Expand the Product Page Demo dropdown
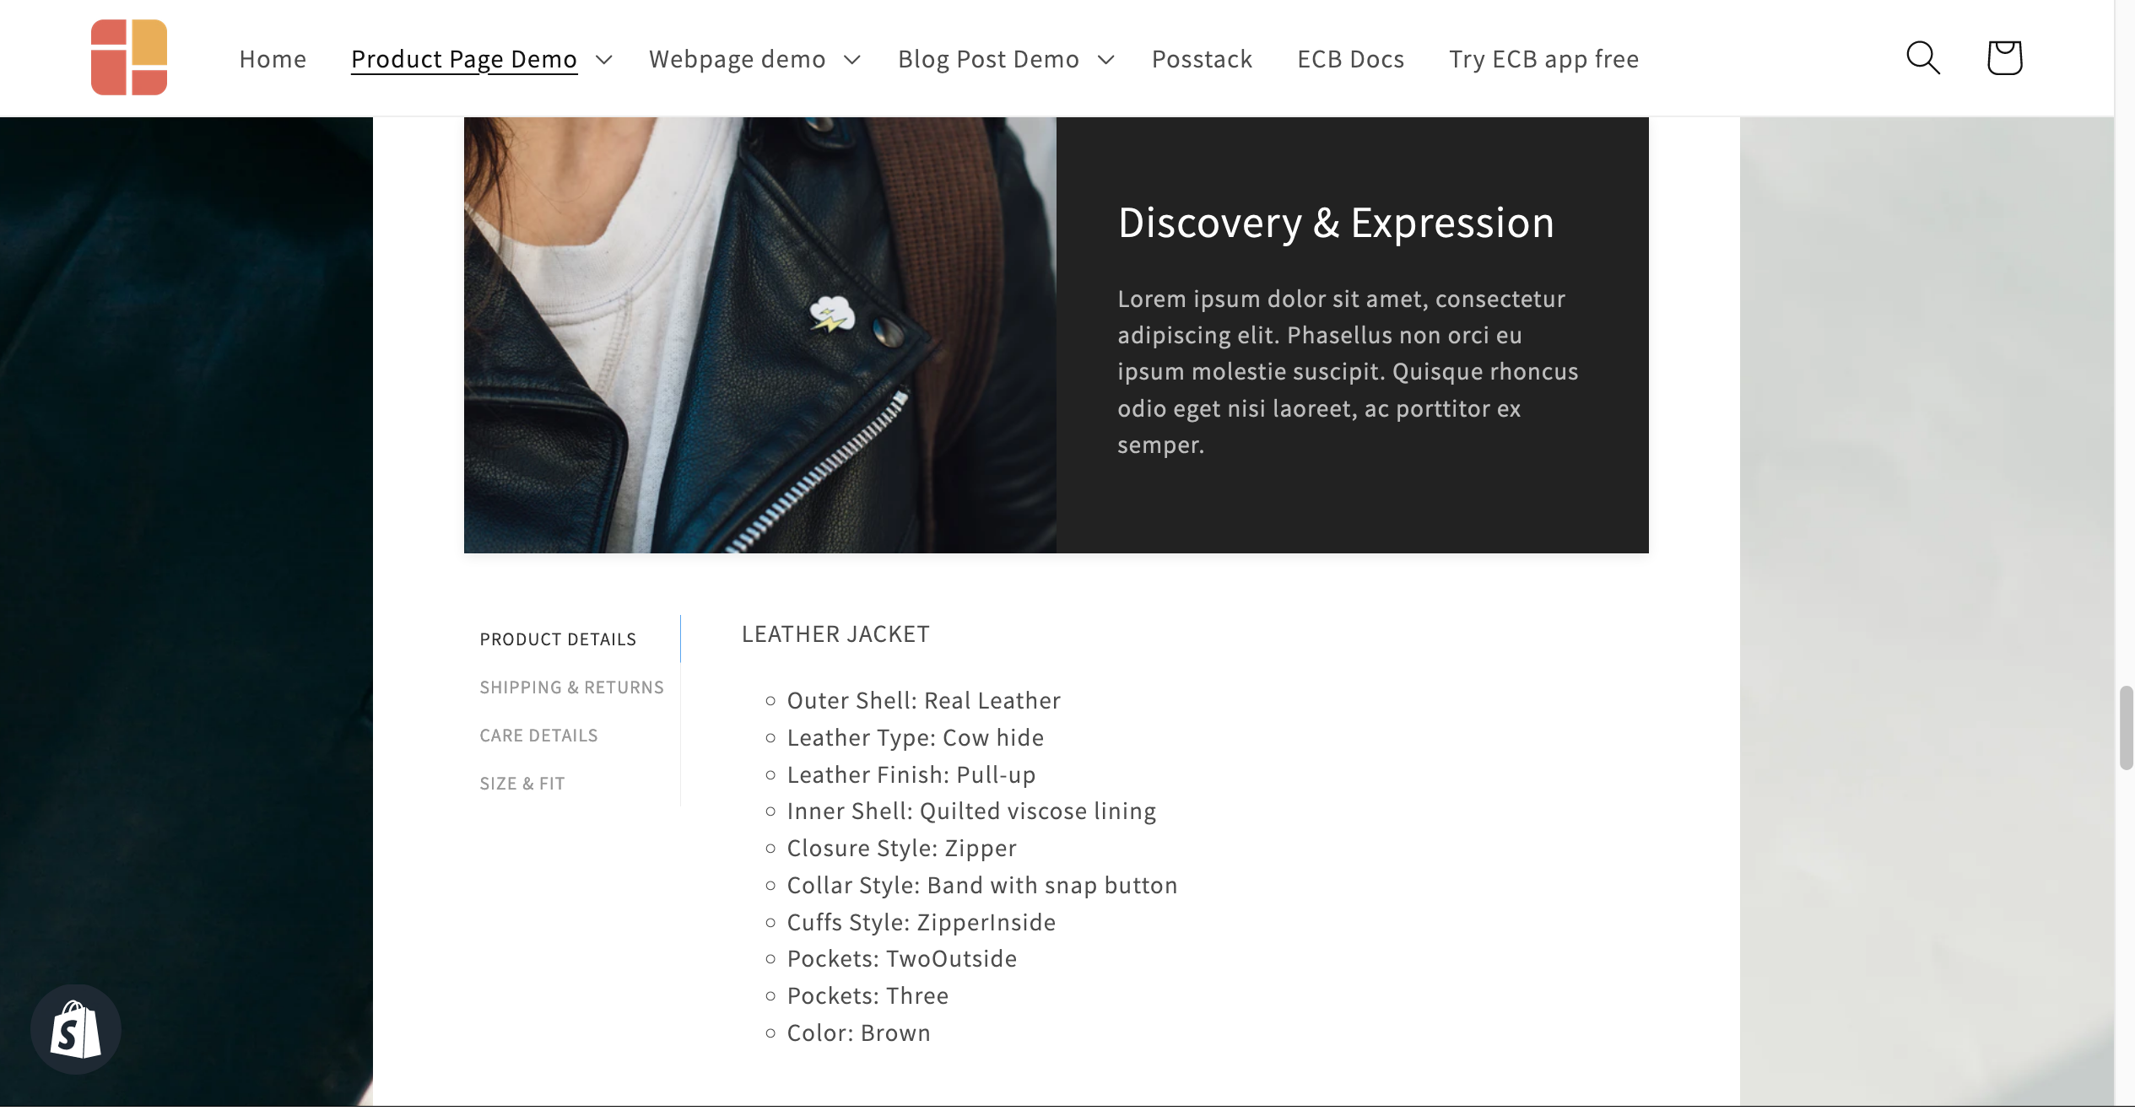Viewport: 2135px width, 1116px height. click(603, 58)
